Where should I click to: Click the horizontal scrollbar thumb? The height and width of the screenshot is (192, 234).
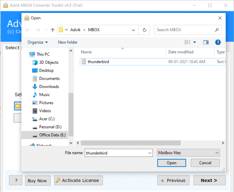[131, 143]
